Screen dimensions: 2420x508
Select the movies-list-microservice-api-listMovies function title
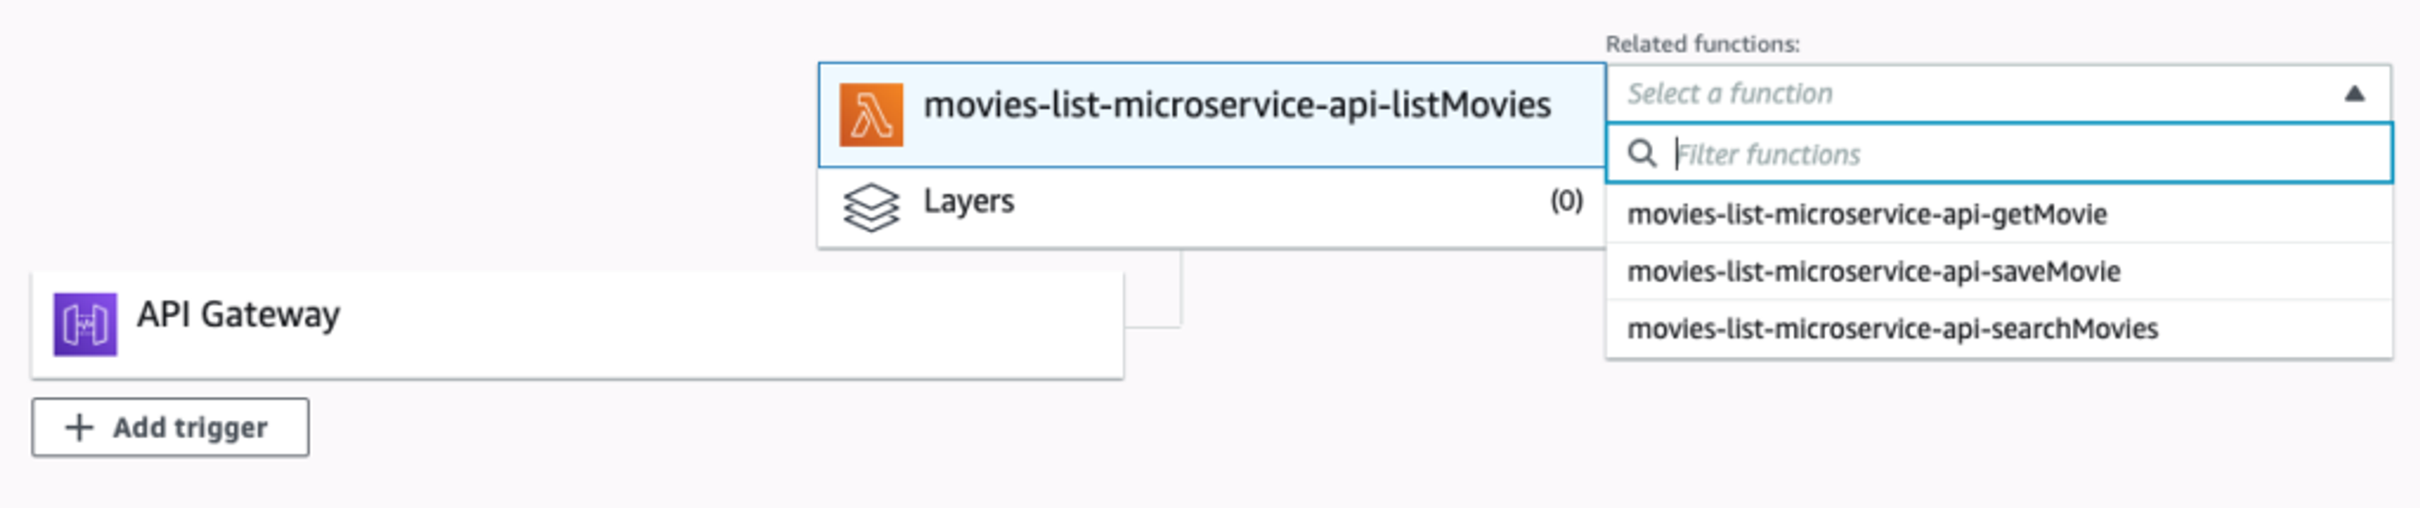(x=1236, y=104)
